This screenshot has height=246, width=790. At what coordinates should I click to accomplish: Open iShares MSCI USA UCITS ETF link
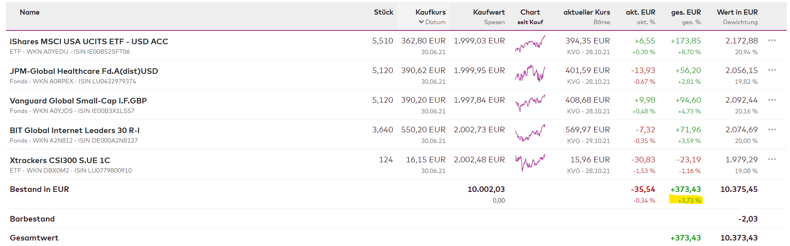[x=89, y=41]
